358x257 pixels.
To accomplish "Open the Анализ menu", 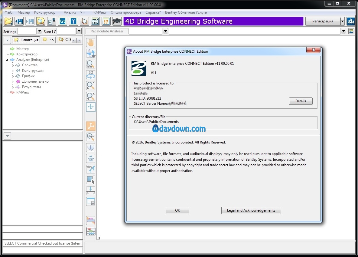I will [x=70, y=12].
